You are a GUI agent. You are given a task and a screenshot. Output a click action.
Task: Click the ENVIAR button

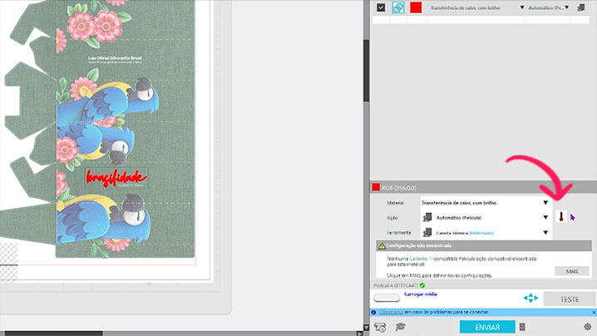[x=487, y=327]
